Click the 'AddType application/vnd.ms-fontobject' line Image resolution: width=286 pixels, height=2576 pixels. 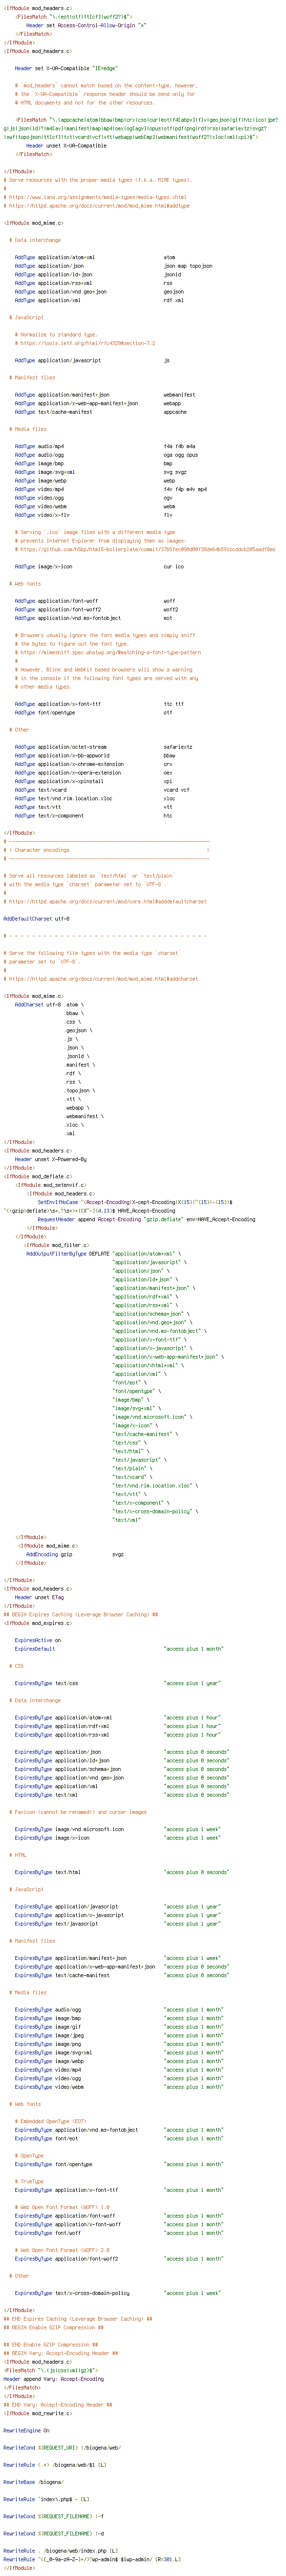[94, 618]
